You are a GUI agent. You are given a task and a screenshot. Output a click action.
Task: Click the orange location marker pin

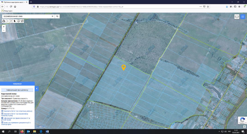pos(124,68)
